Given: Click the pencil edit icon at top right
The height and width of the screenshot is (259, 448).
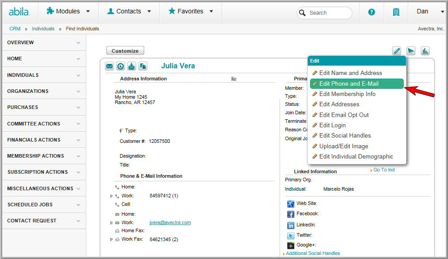Looking at the screenshot, I should click(397, 51).
